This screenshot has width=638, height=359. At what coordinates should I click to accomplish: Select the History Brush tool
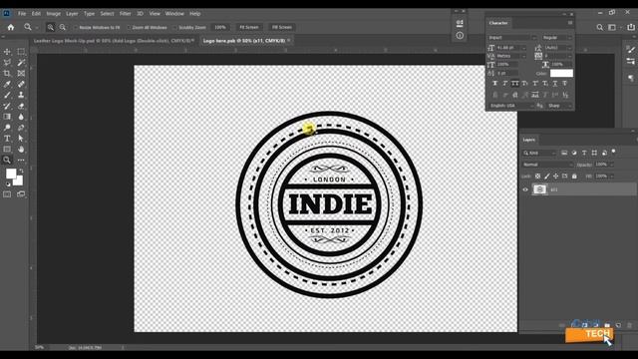pyautogui.click(x=7, y=106)
